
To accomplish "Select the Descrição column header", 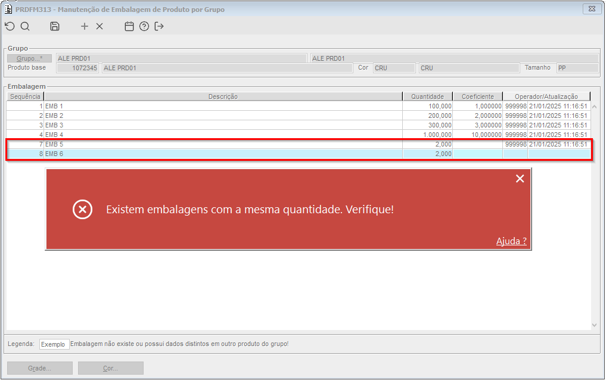I will pyautogui.click(x=223, y=96).
